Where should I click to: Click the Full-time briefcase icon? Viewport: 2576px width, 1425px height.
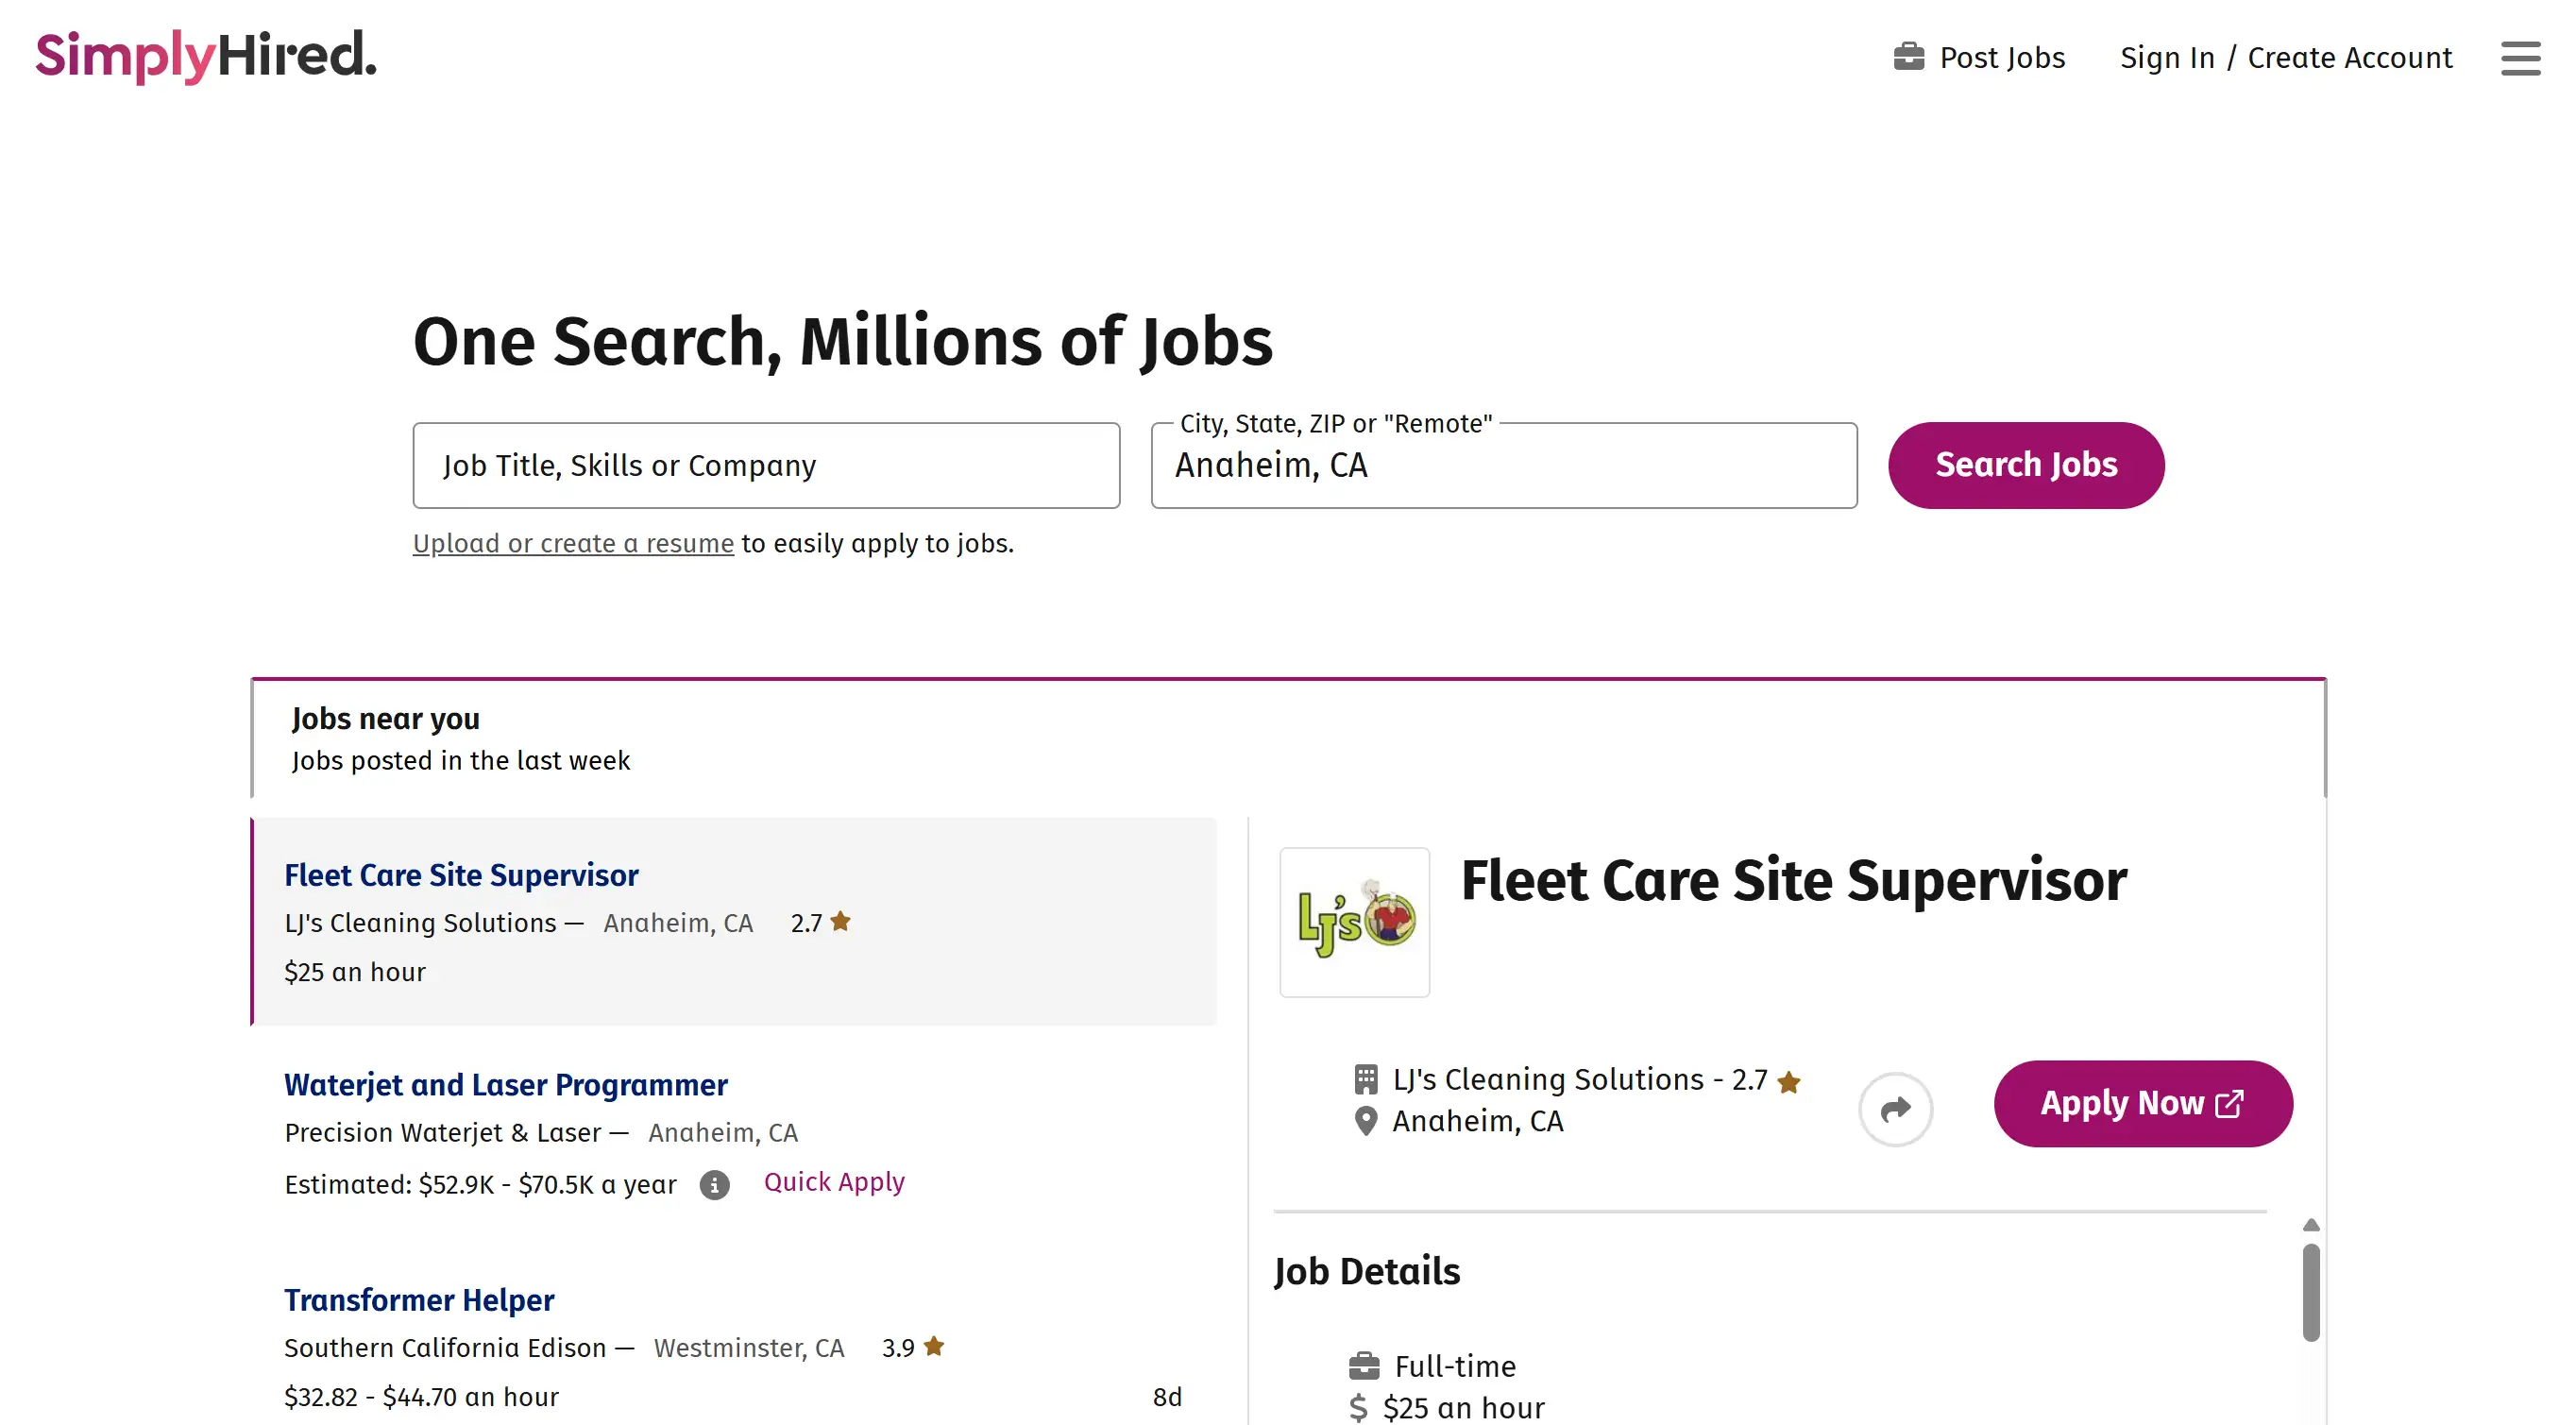coord(1364,1366)
